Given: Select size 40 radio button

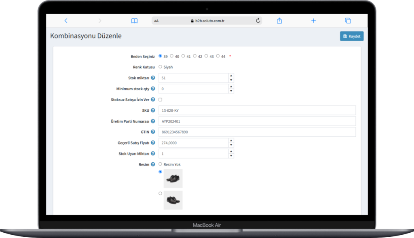Looking at the screenshot, I should tap(171, 56).
